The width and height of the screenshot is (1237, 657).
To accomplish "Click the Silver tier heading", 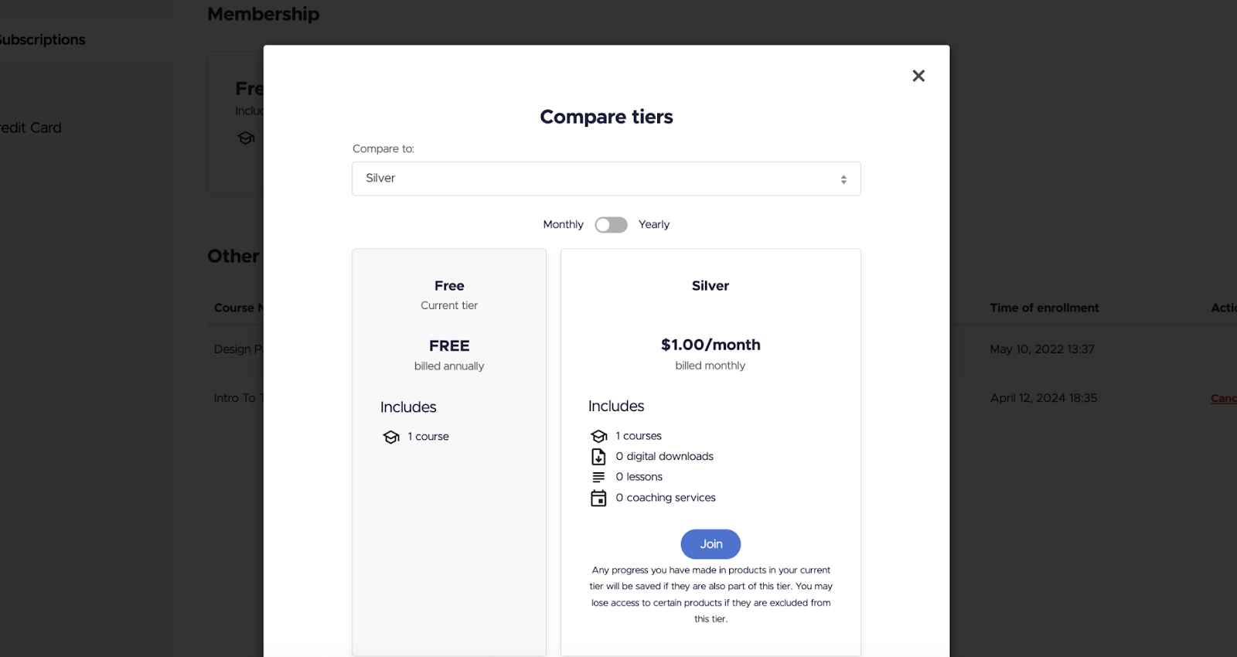I will (x=711, y=286).
